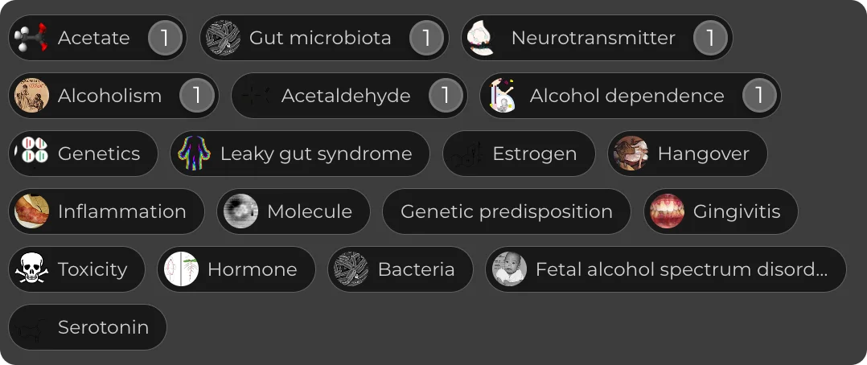Click the count badge on Acetate

tap(165, 38)
